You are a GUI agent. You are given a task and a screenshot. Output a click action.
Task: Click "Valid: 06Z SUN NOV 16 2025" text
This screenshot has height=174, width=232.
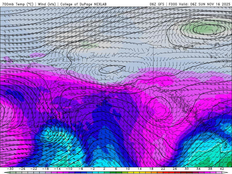(x=205, y=4)
